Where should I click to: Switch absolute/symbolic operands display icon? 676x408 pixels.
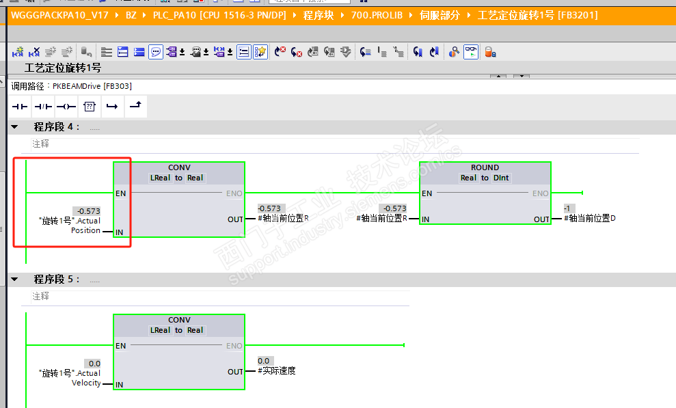[x=172, y=52]
